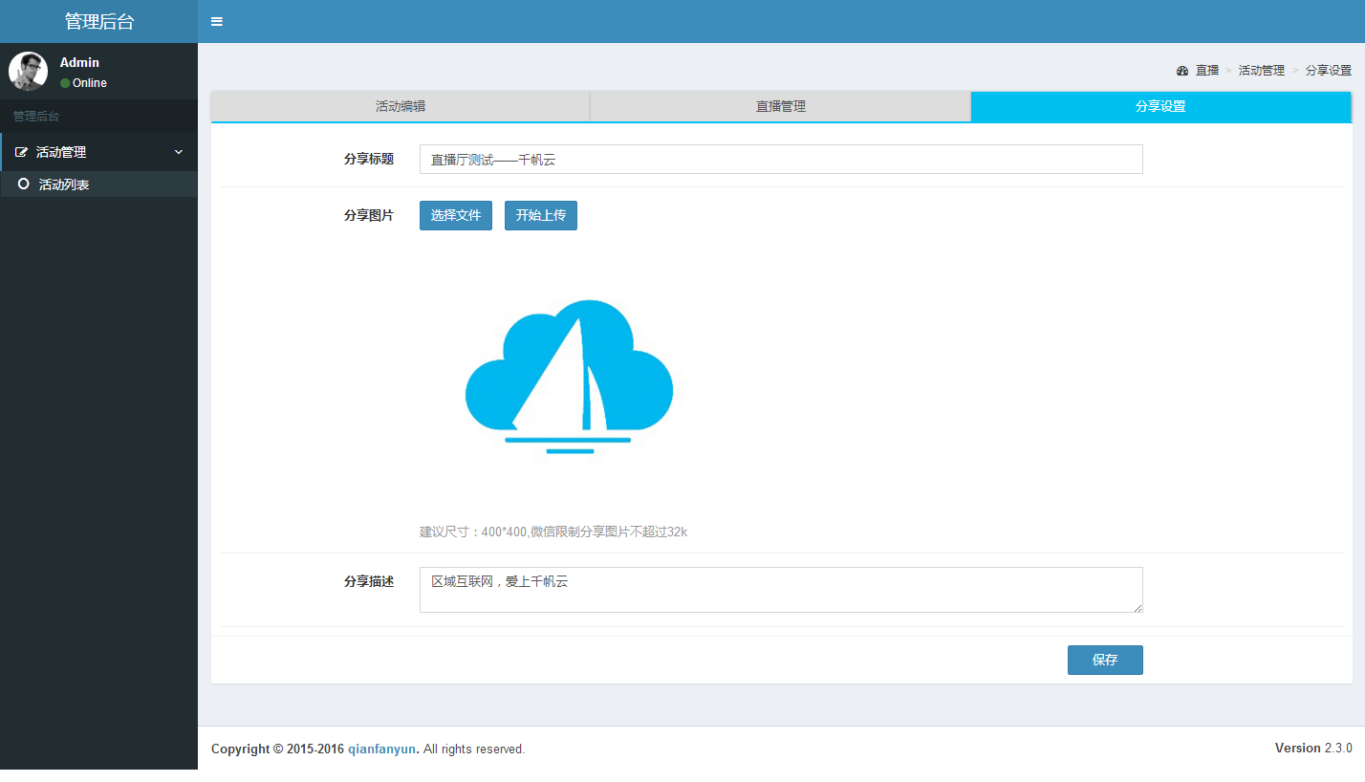Viewport: 1365px width, 782px height.
Task: Switch to the 活动编辑 tab
Action: (401, 107)
